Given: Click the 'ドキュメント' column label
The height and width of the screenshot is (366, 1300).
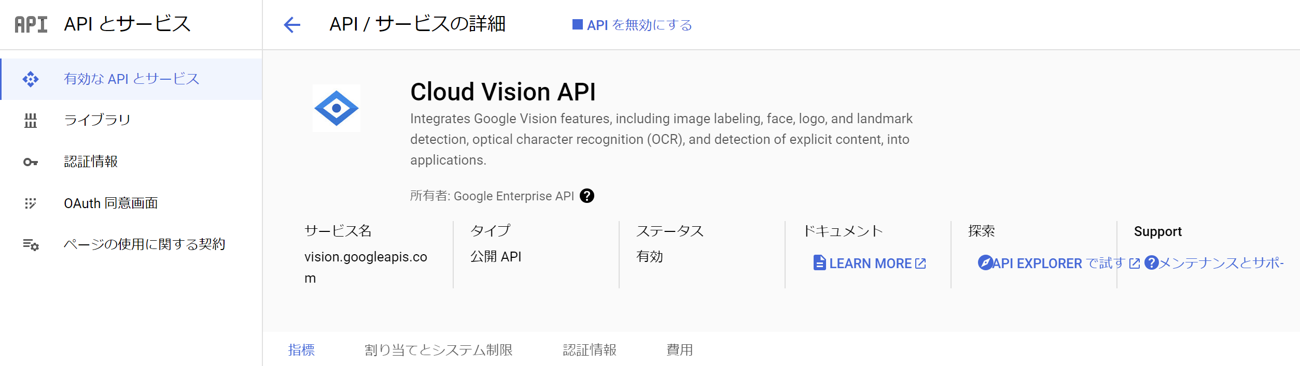Looking at the screenshot, I should click(843, 231).
